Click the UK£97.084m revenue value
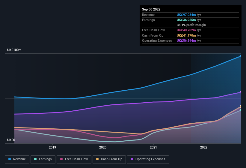The height and width of the screenshot is (168, 246). 186,15
